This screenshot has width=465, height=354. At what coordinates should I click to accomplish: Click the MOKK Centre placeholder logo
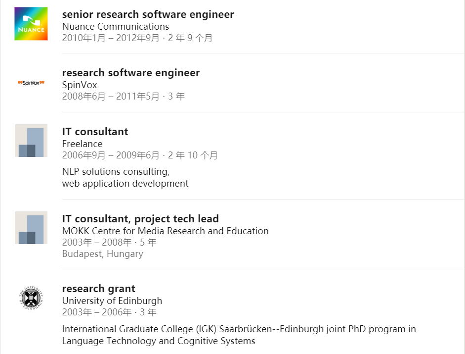31,228
